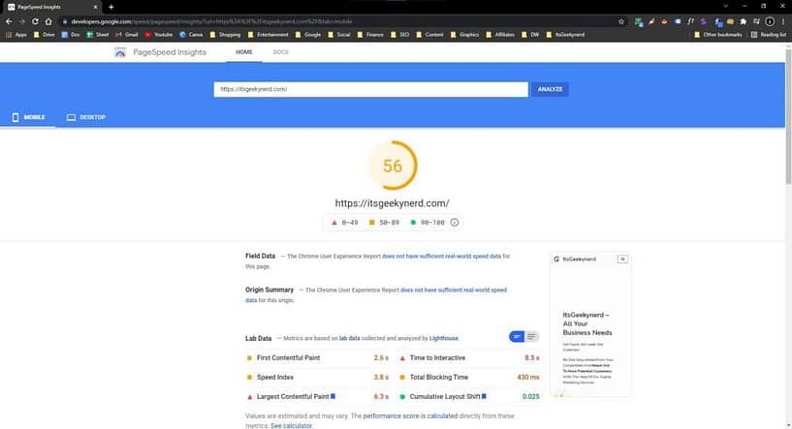Open the Field Data insufficient-data link

coord(441,257)
